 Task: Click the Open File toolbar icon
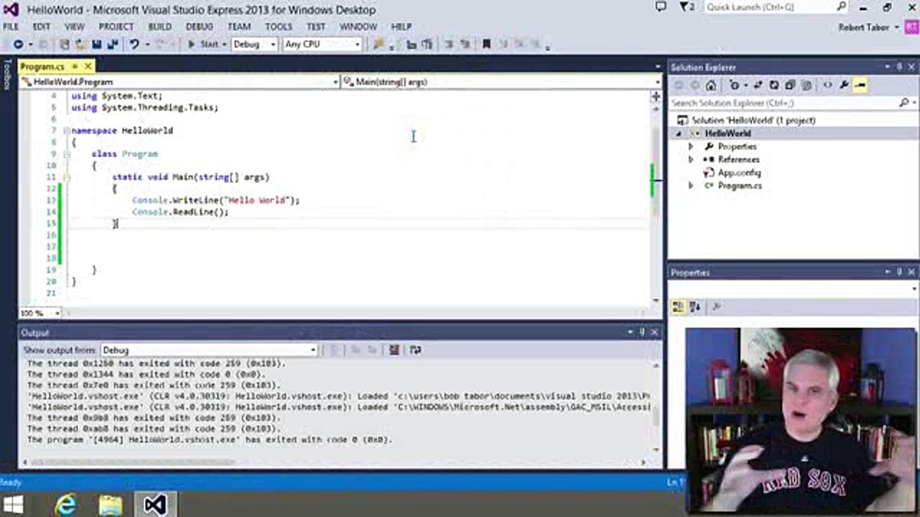click(x=80, y=44)
